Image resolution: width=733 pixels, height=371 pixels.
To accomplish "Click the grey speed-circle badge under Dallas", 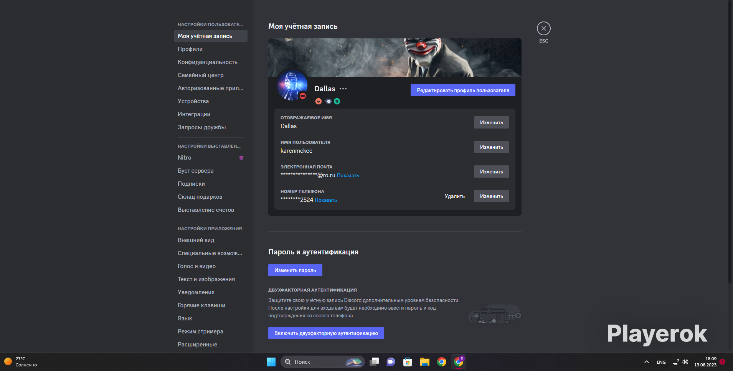I will coord(328,101).
